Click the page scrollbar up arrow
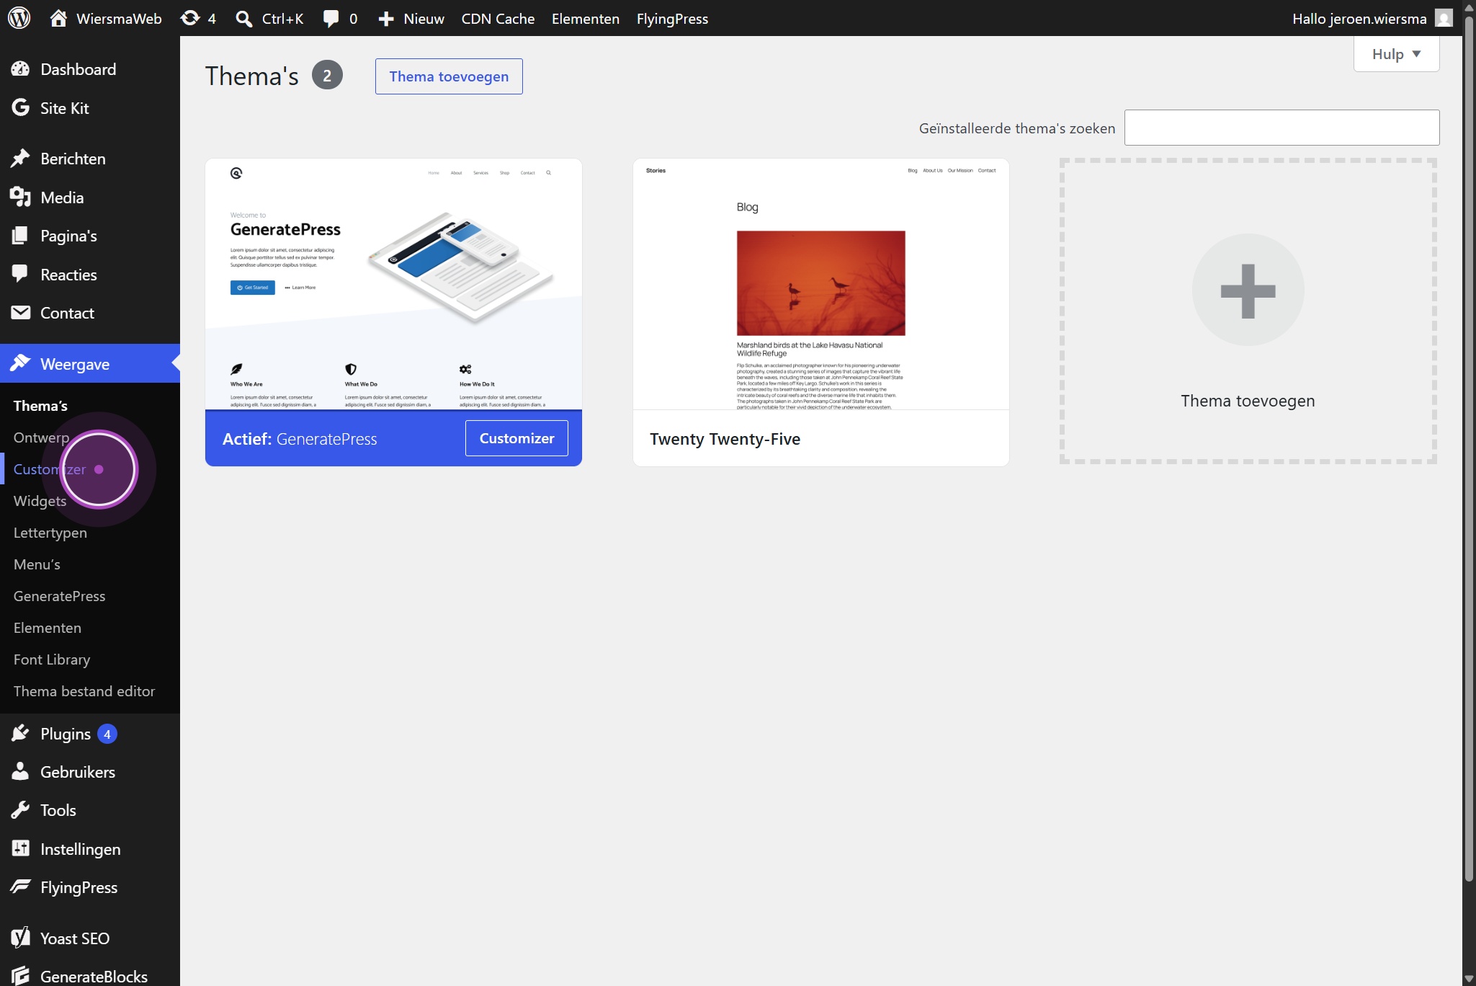1476x986 pixels. (1469, 7)
